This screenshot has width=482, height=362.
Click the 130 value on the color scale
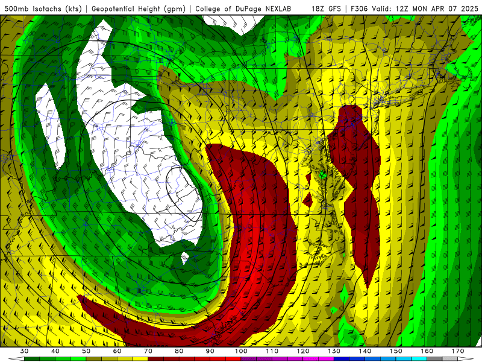coord(334,351)
